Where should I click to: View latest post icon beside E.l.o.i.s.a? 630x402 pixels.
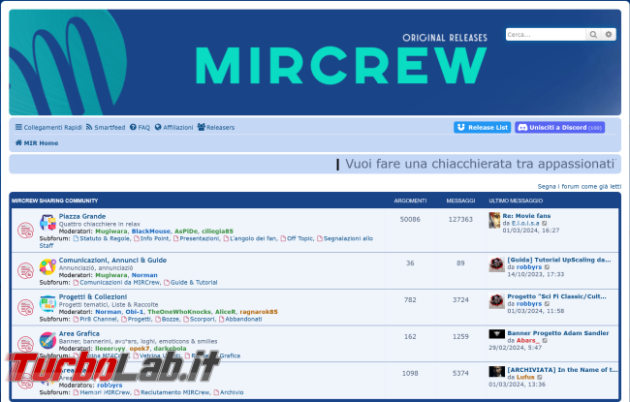(545, 224)
